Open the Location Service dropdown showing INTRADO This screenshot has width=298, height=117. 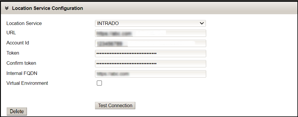point(150,24)
